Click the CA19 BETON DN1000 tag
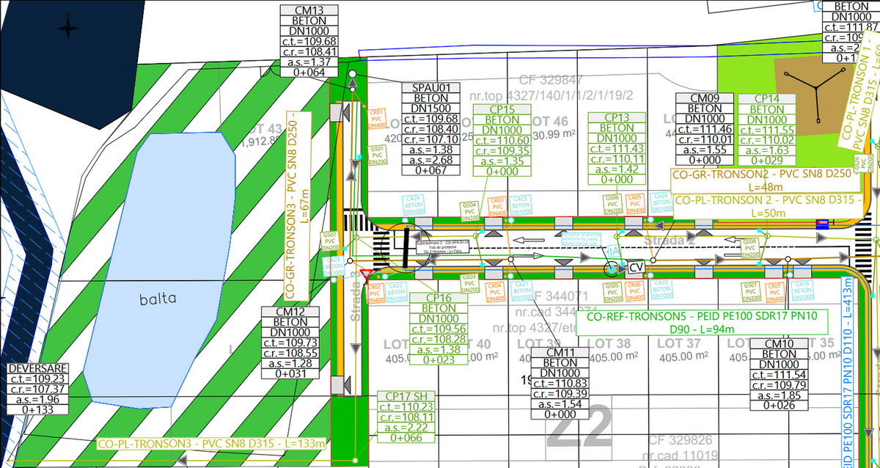880x468 pixels. (802, 290)
